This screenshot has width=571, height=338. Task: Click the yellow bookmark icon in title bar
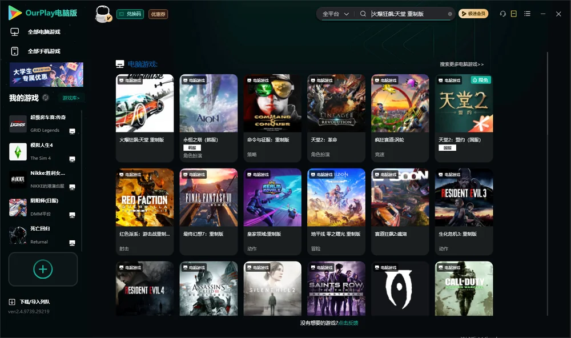514,14
